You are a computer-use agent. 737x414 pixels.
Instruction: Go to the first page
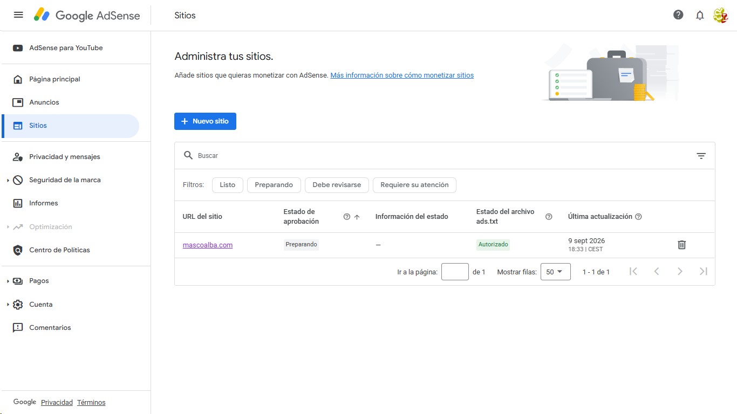[633, 271]
